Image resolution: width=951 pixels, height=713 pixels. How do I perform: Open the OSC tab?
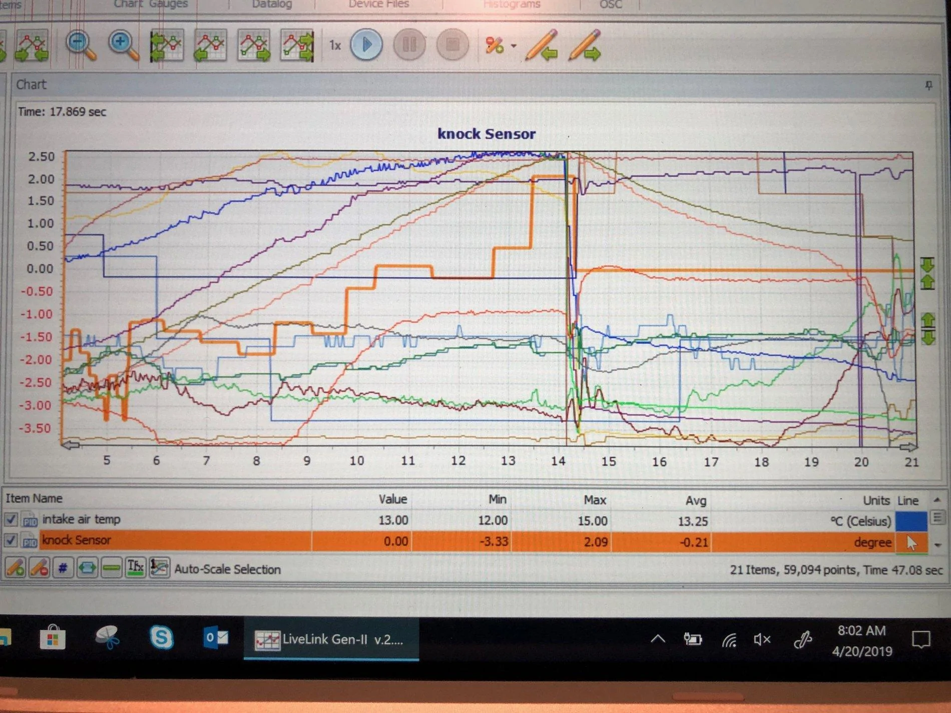coord(610,5)
